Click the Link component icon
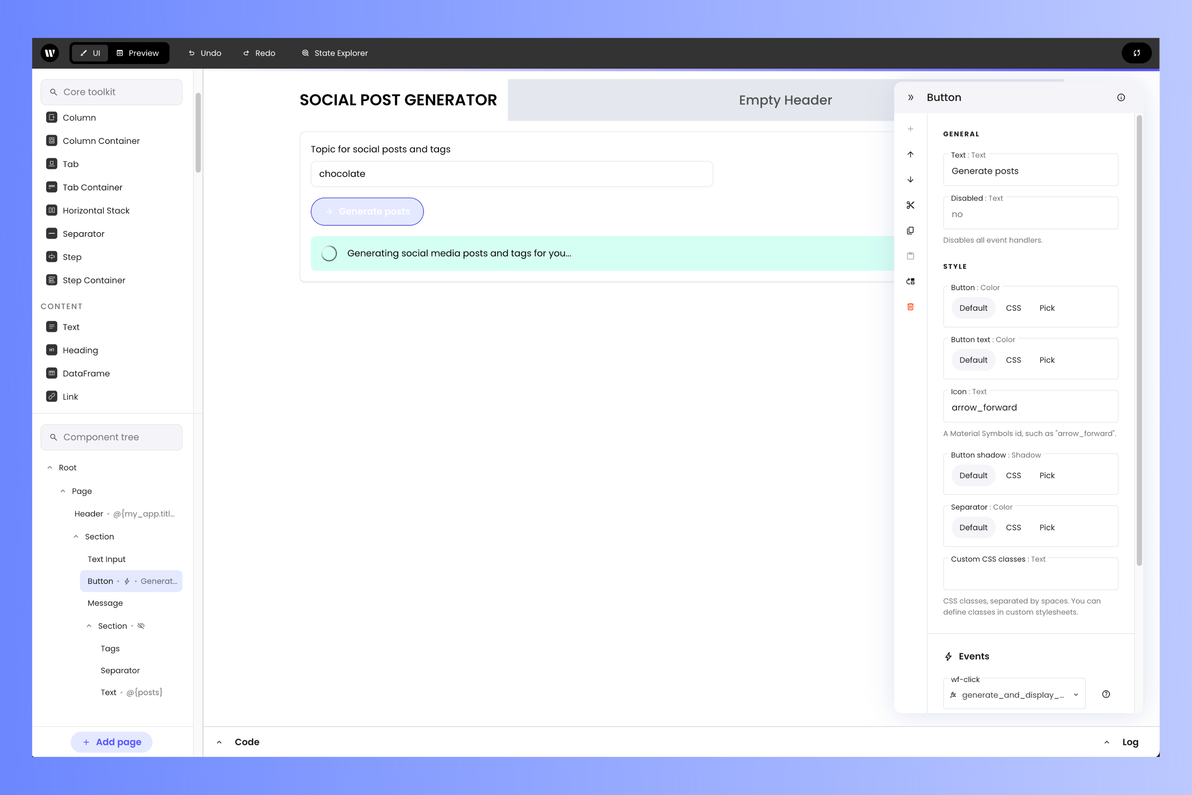Screen dimensions: 1192x795 [x=52, y=396]
